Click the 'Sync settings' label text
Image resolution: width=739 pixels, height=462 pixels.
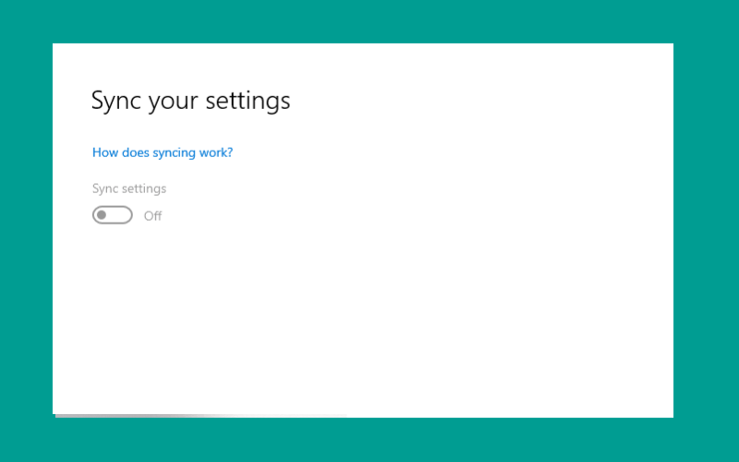click(129, 188)
